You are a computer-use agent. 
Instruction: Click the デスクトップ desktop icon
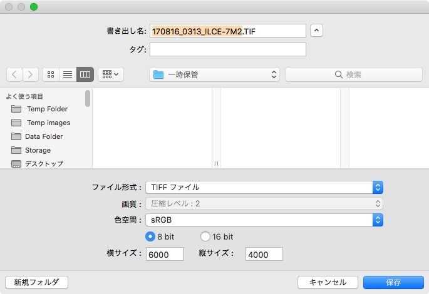[16, 164]
